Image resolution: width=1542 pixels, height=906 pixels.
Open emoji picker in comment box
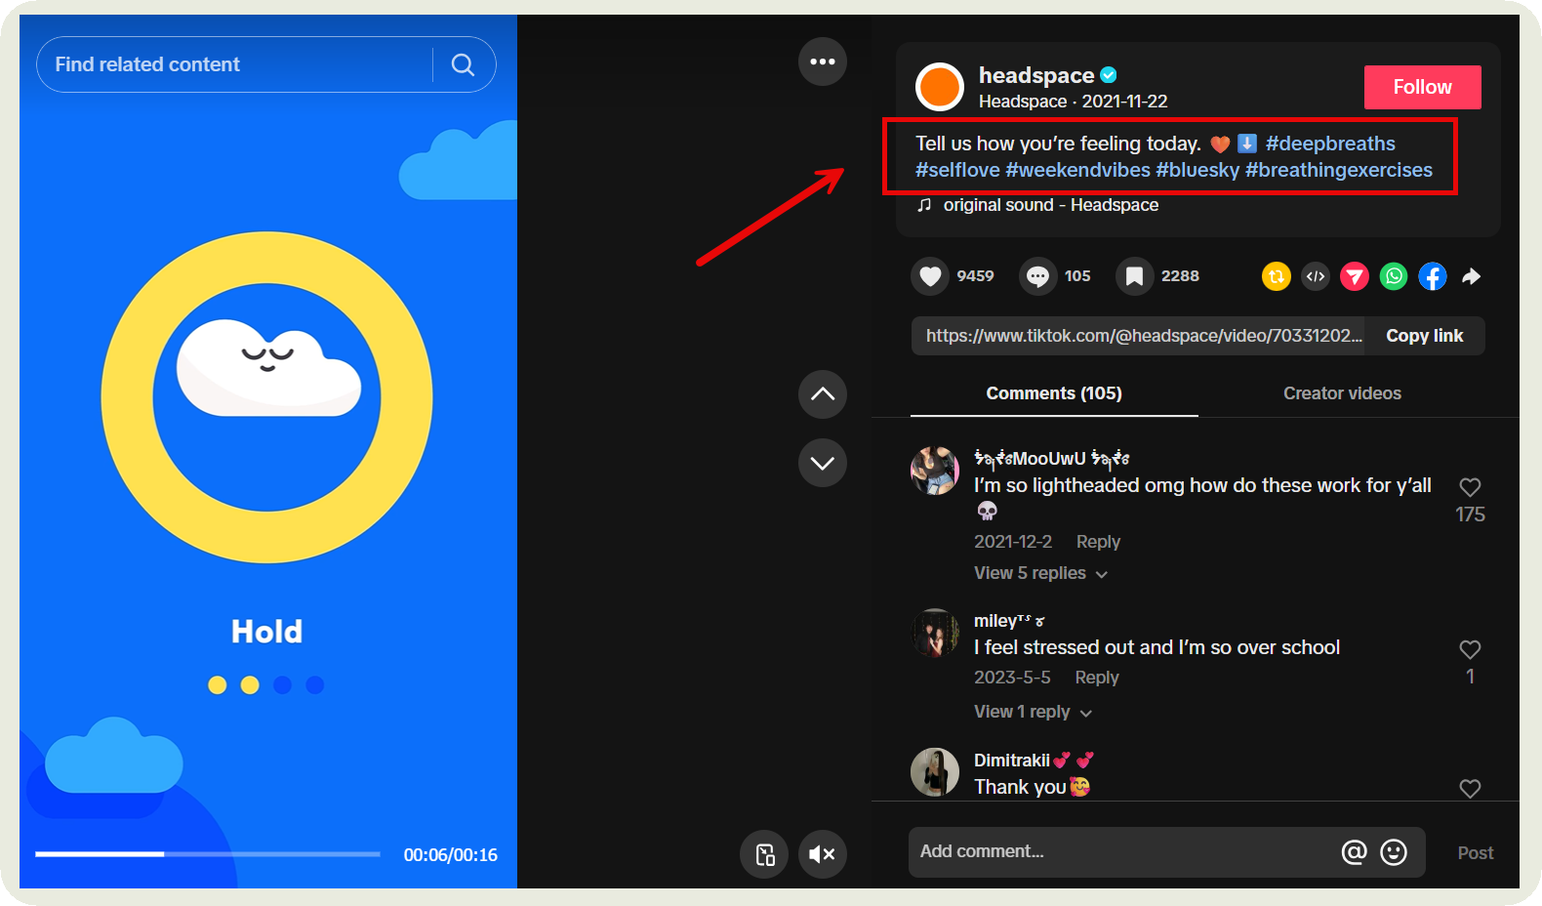pyautogui.click(x=1394, y=852)
